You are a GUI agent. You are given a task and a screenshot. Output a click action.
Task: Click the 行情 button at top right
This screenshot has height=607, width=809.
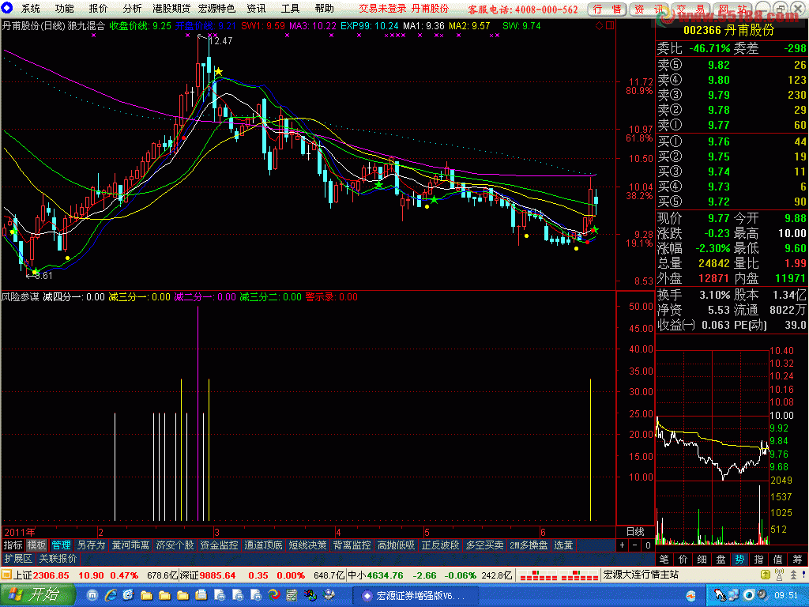608,9
